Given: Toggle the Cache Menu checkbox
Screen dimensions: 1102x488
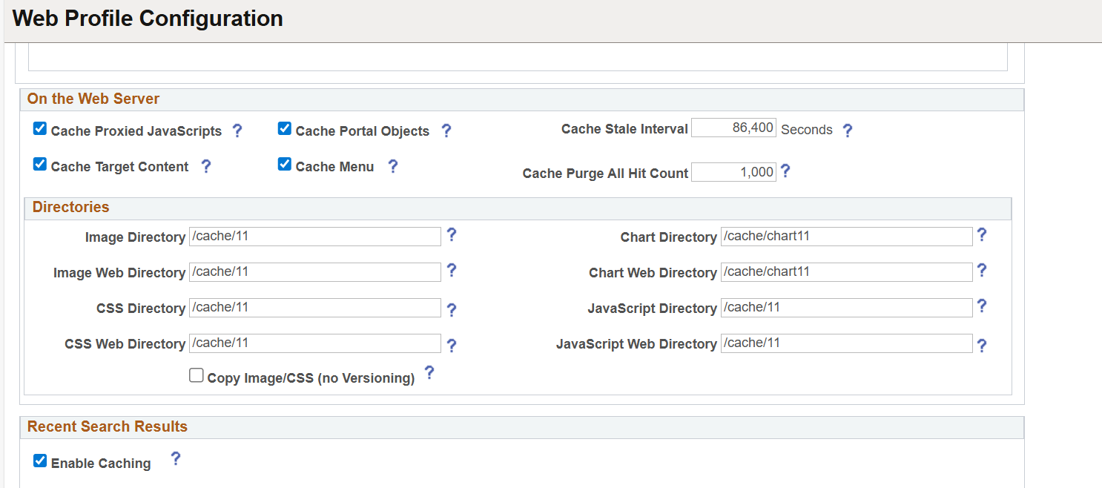Looking at the screenshot, I should pyautogui.click(x=285, y=165).
